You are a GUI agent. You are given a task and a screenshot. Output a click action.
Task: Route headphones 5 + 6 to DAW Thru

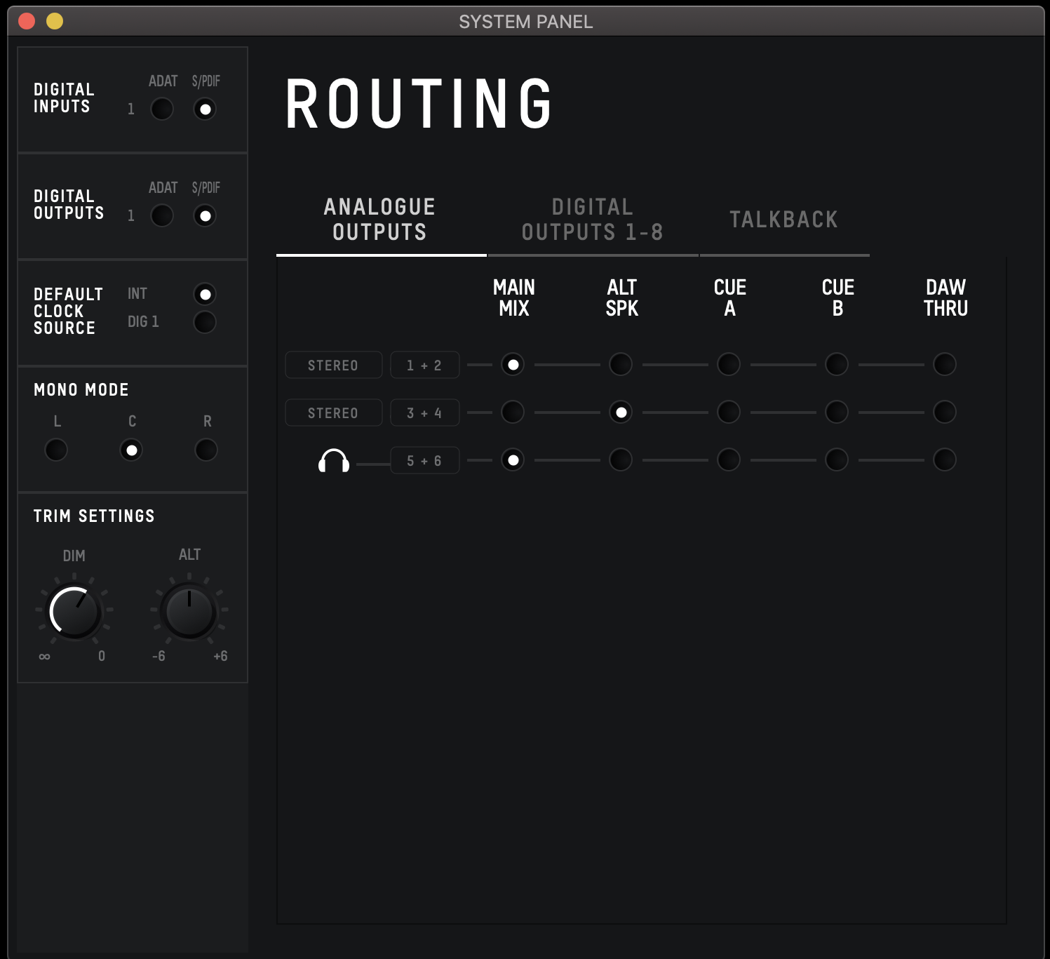pyautogui.click(x=945, y=460)
